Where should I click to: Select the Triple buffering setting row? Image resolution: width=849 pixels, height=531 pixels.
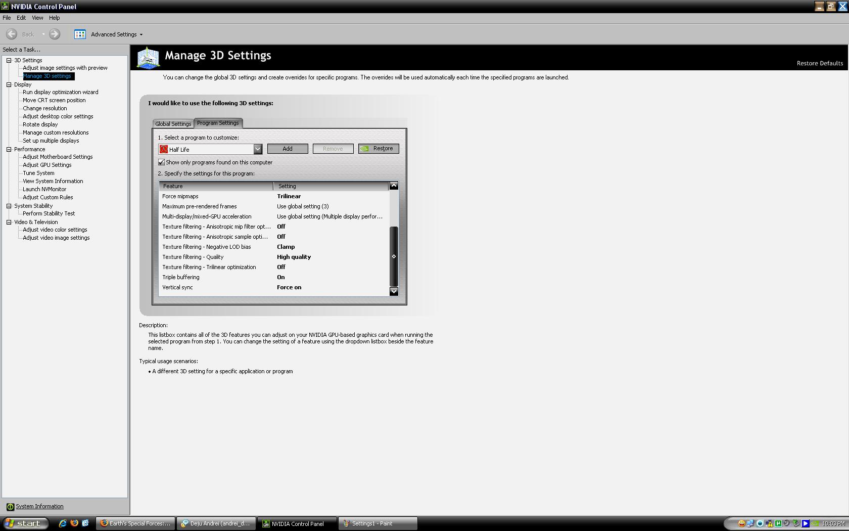[x=274, y=277]
